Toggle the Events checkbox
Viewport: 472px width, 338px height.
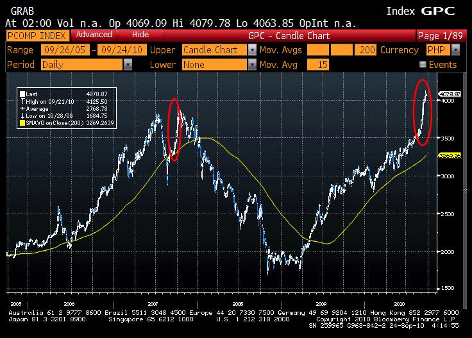pyautogui.click(x=423, y=64)
